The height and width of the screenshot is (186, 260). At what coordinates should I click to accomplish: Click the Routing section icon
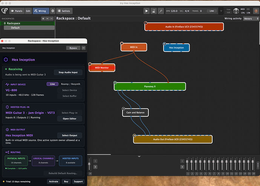tap(7, 152)
